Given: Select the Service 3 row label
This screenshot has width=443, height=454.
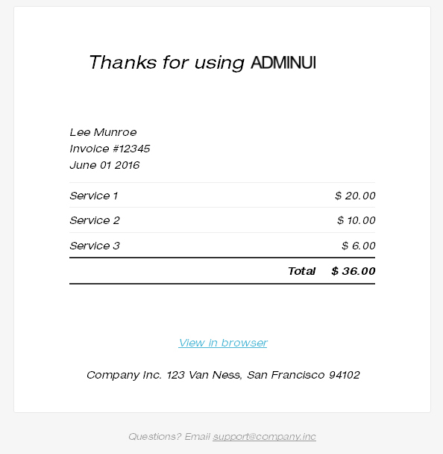Looking at the screenshot, I should pyautogui.click(x=95, y=246).
